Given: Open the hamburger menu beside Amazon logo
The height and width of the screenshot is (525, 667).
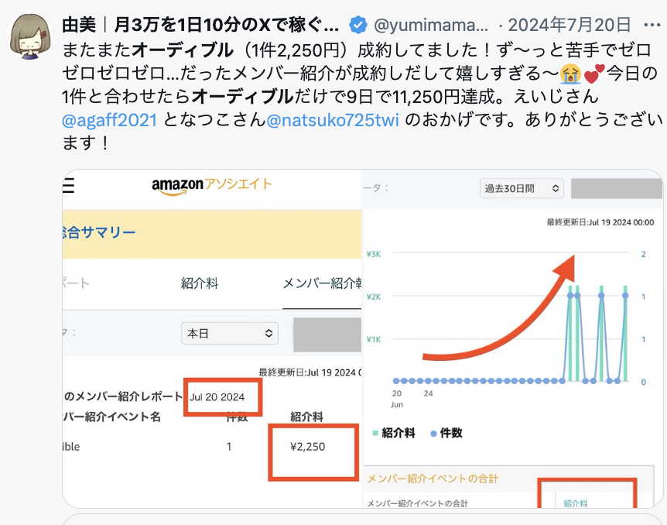Looking at the screenshot, I should [68, 186].
